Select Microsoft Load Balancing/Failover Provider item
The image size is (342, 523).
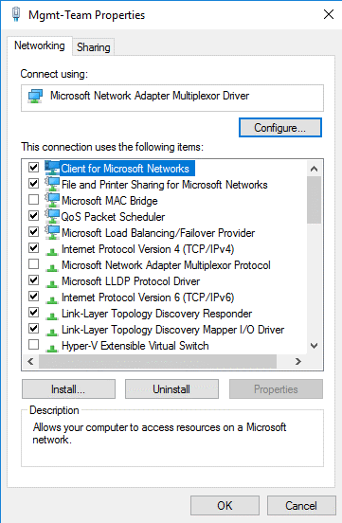[x=158, y=233]
